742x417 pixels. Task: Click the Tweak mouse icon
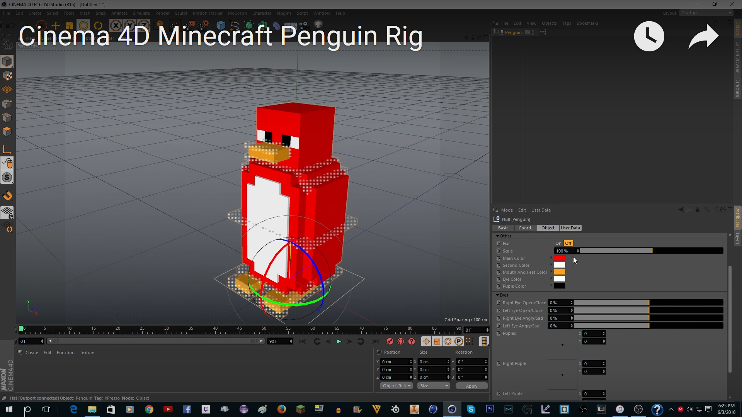[7, 163]
